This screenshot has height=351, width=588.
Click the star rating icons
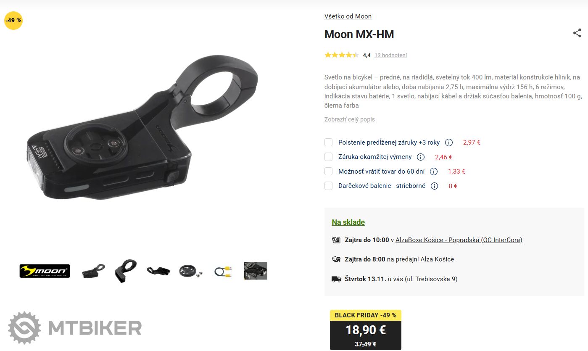(342, 55)
